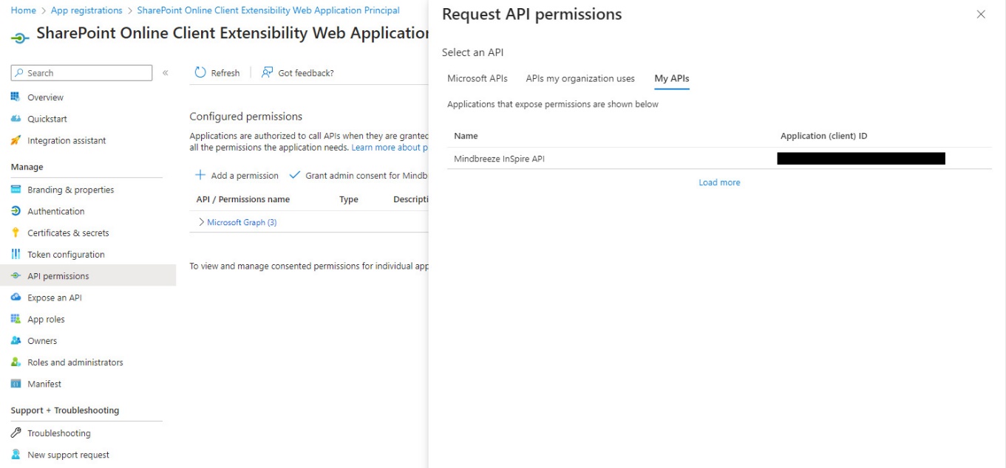Click the Token configuration icon
This screenshot has height=468, width=1006.
pyautogui.click(x=16, y=254)
